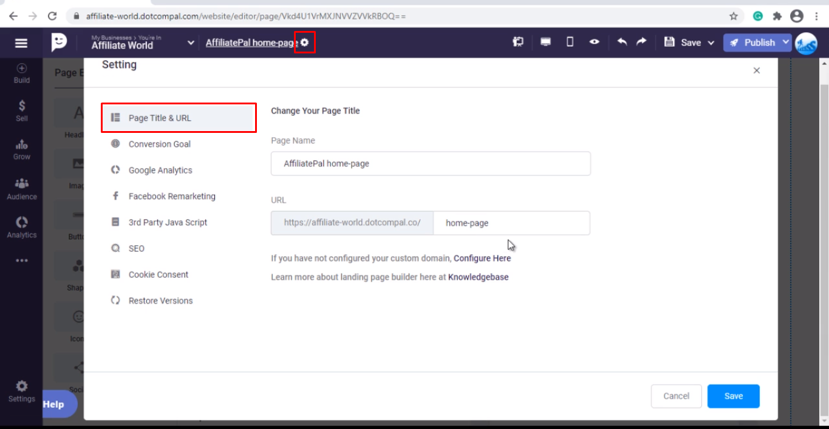This screenshot has height=429, width=829.
Task: Preview the page with the eye icon
Action: point(595,42)
